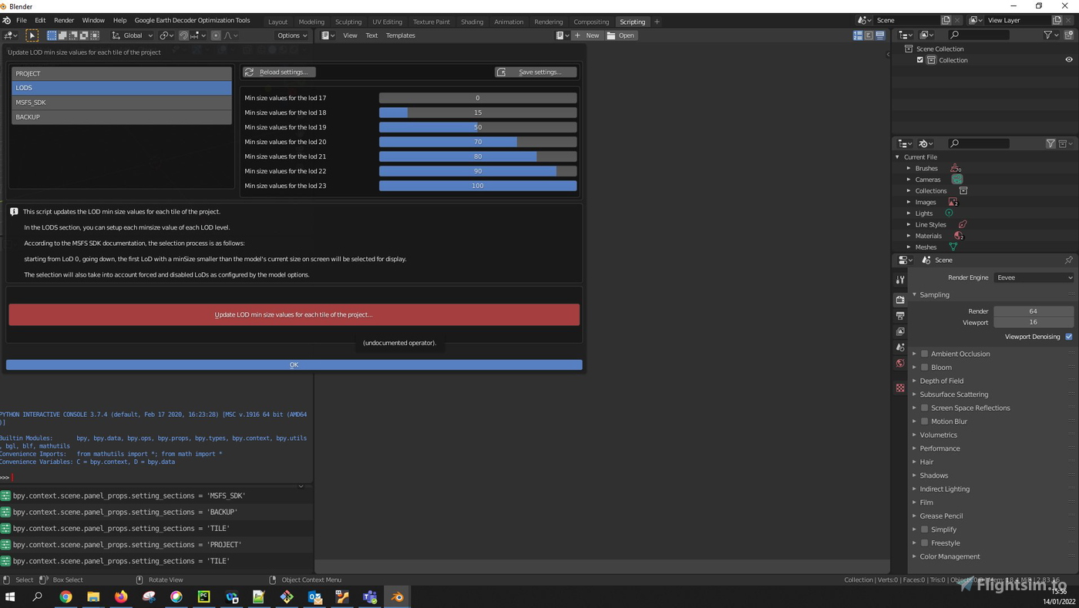Open the Scripting workspace tab

pyautogui.click(x=632, y=22)
